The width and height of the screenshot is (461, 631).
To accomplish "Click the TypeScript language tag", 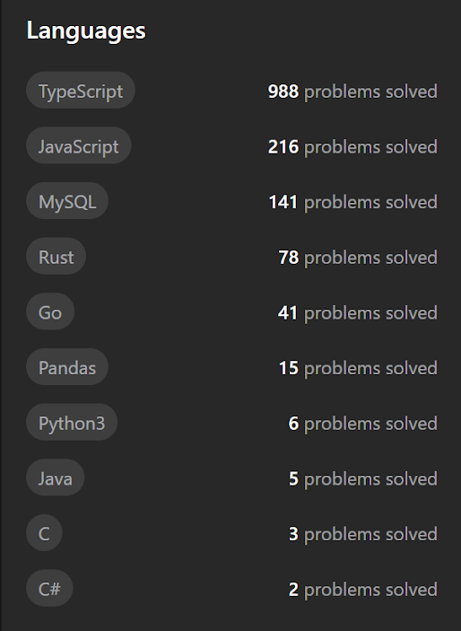I will (81, 90).
